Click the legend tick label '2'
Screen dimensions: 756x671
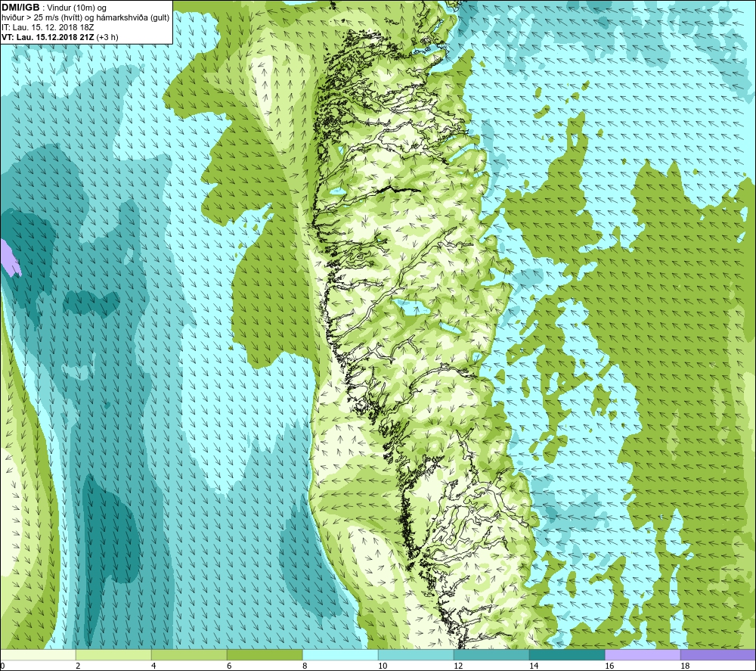click(78, 666)
